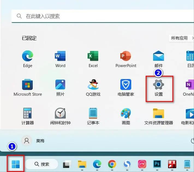
Task: Open 所有应用 all apps list
Action: (x=181, y=38)
